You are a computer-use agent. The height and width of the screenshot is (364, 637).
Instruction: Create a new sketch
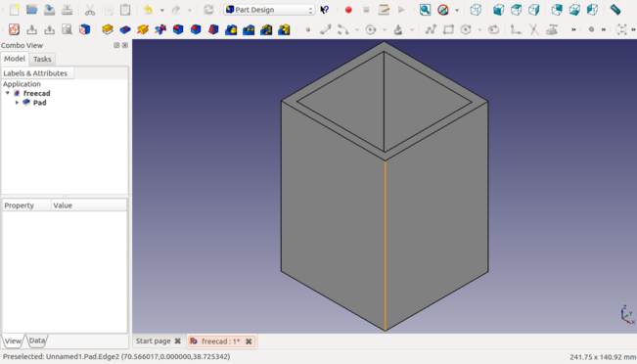click(x=14, y=29)
